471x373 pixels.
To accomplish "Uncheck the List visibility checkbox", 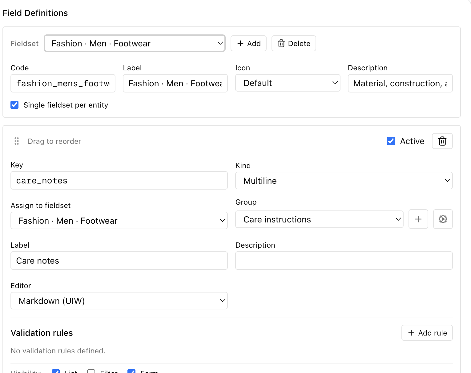I will coord(56,371).
